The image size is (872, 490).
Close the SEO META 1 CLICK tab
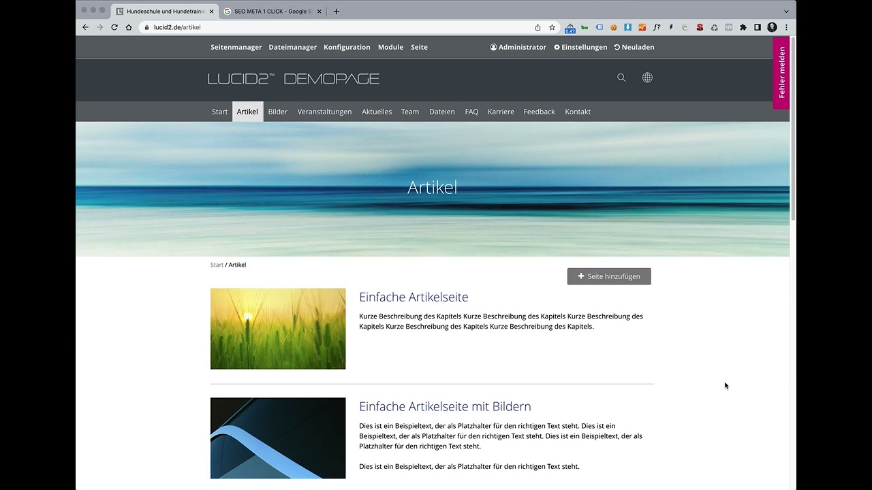[319, 12]
